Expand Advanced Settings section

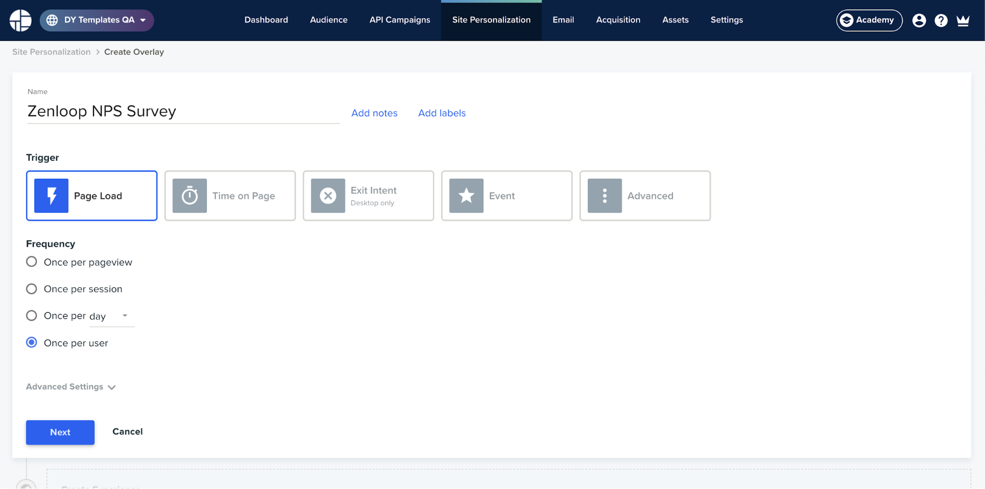point(70,387)
